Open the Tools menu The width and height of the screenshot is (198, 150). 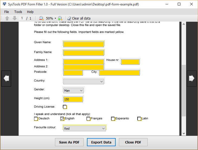[x=18, y=12]
